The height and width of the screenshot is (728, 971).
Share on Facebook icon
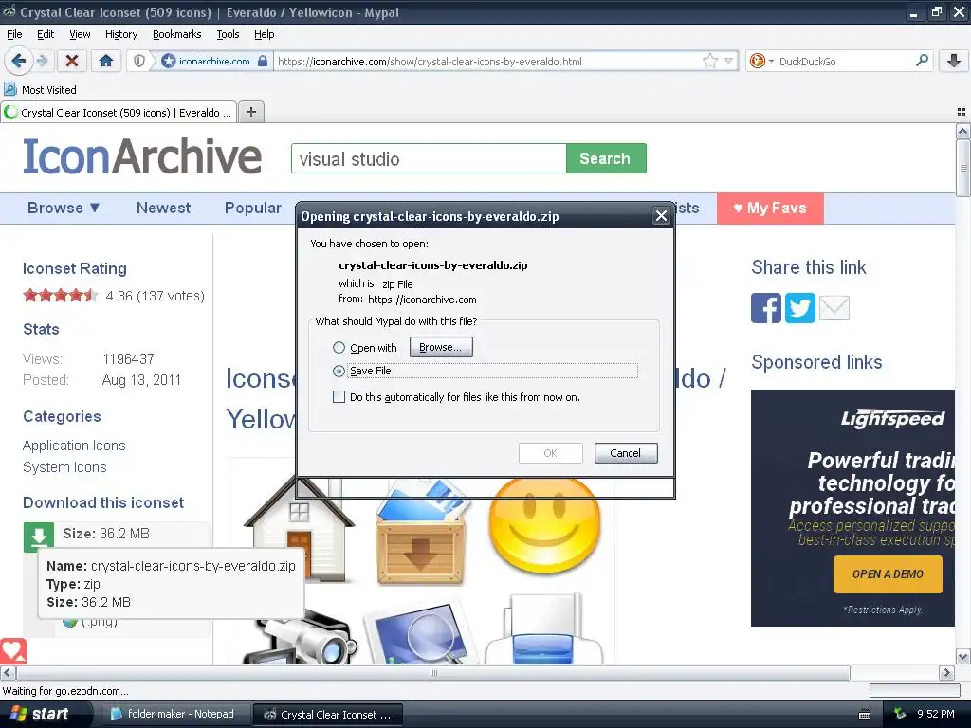766,308
